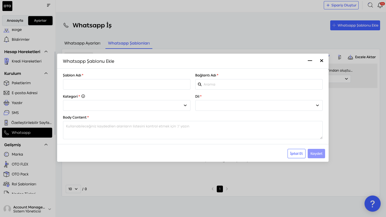
Task: Click the Sipariş Oluştur button
Action: [341, 5]
